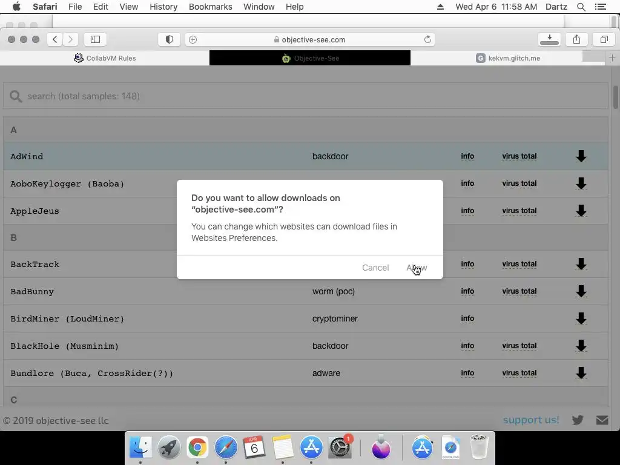620x465 pixels.
Task: Open the Twitter icon in footer
Action: pyautogui.click(x=578, y=420)
